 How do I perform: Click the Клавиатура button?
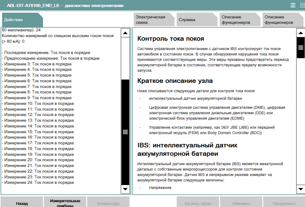(108, 203)
